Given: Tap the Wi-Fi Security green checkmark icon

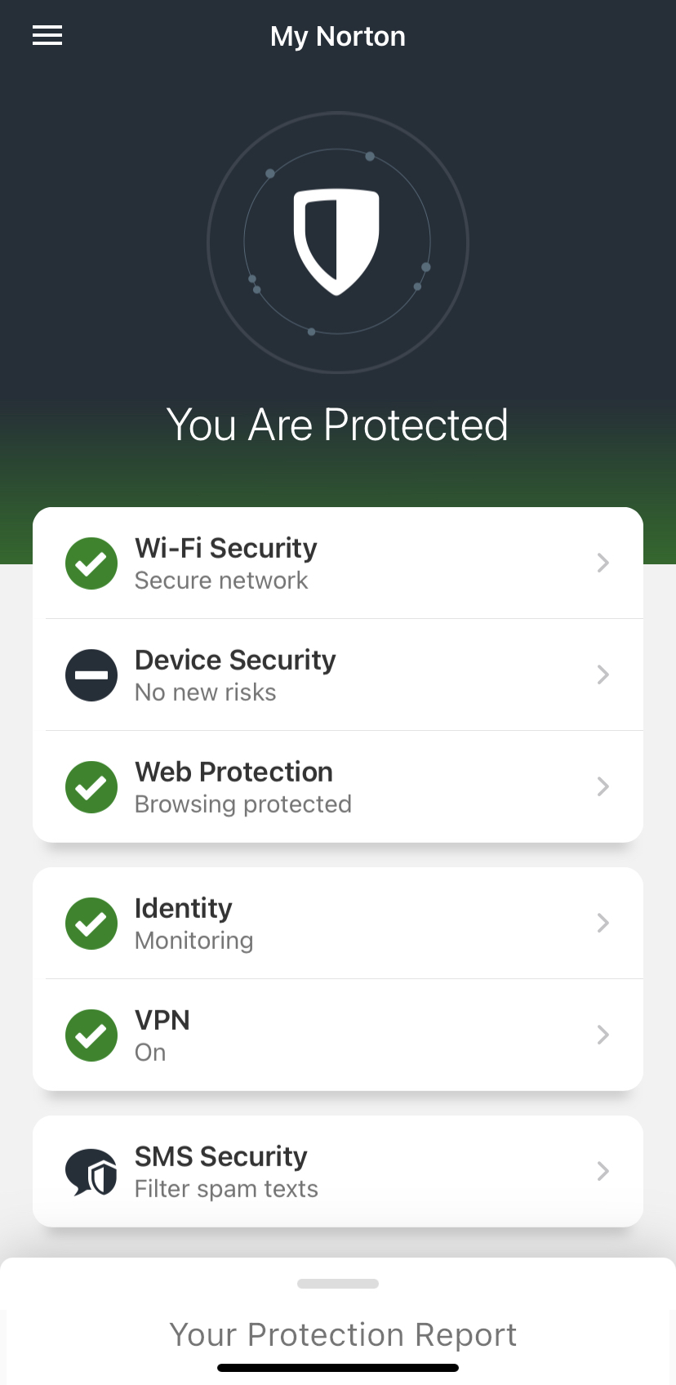Looking at the screenshot, I should [91, 563].
